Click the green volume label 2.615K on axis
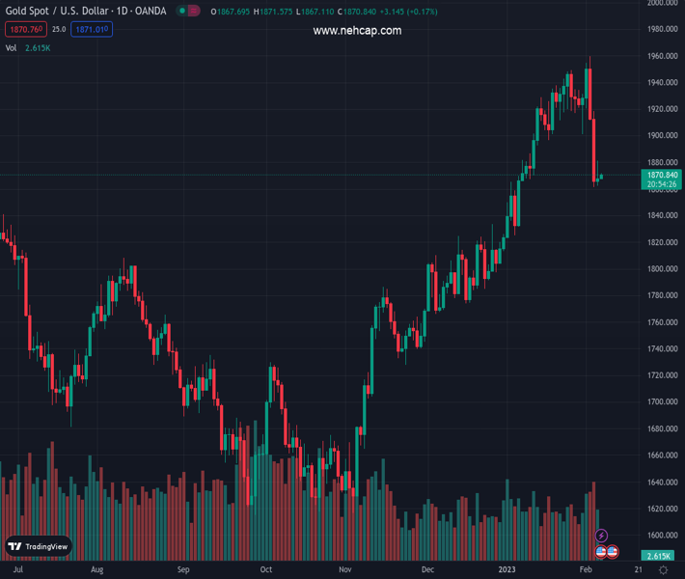Viewport: 685px width, 579px height. pyautogui.click(x=659, y=556)
